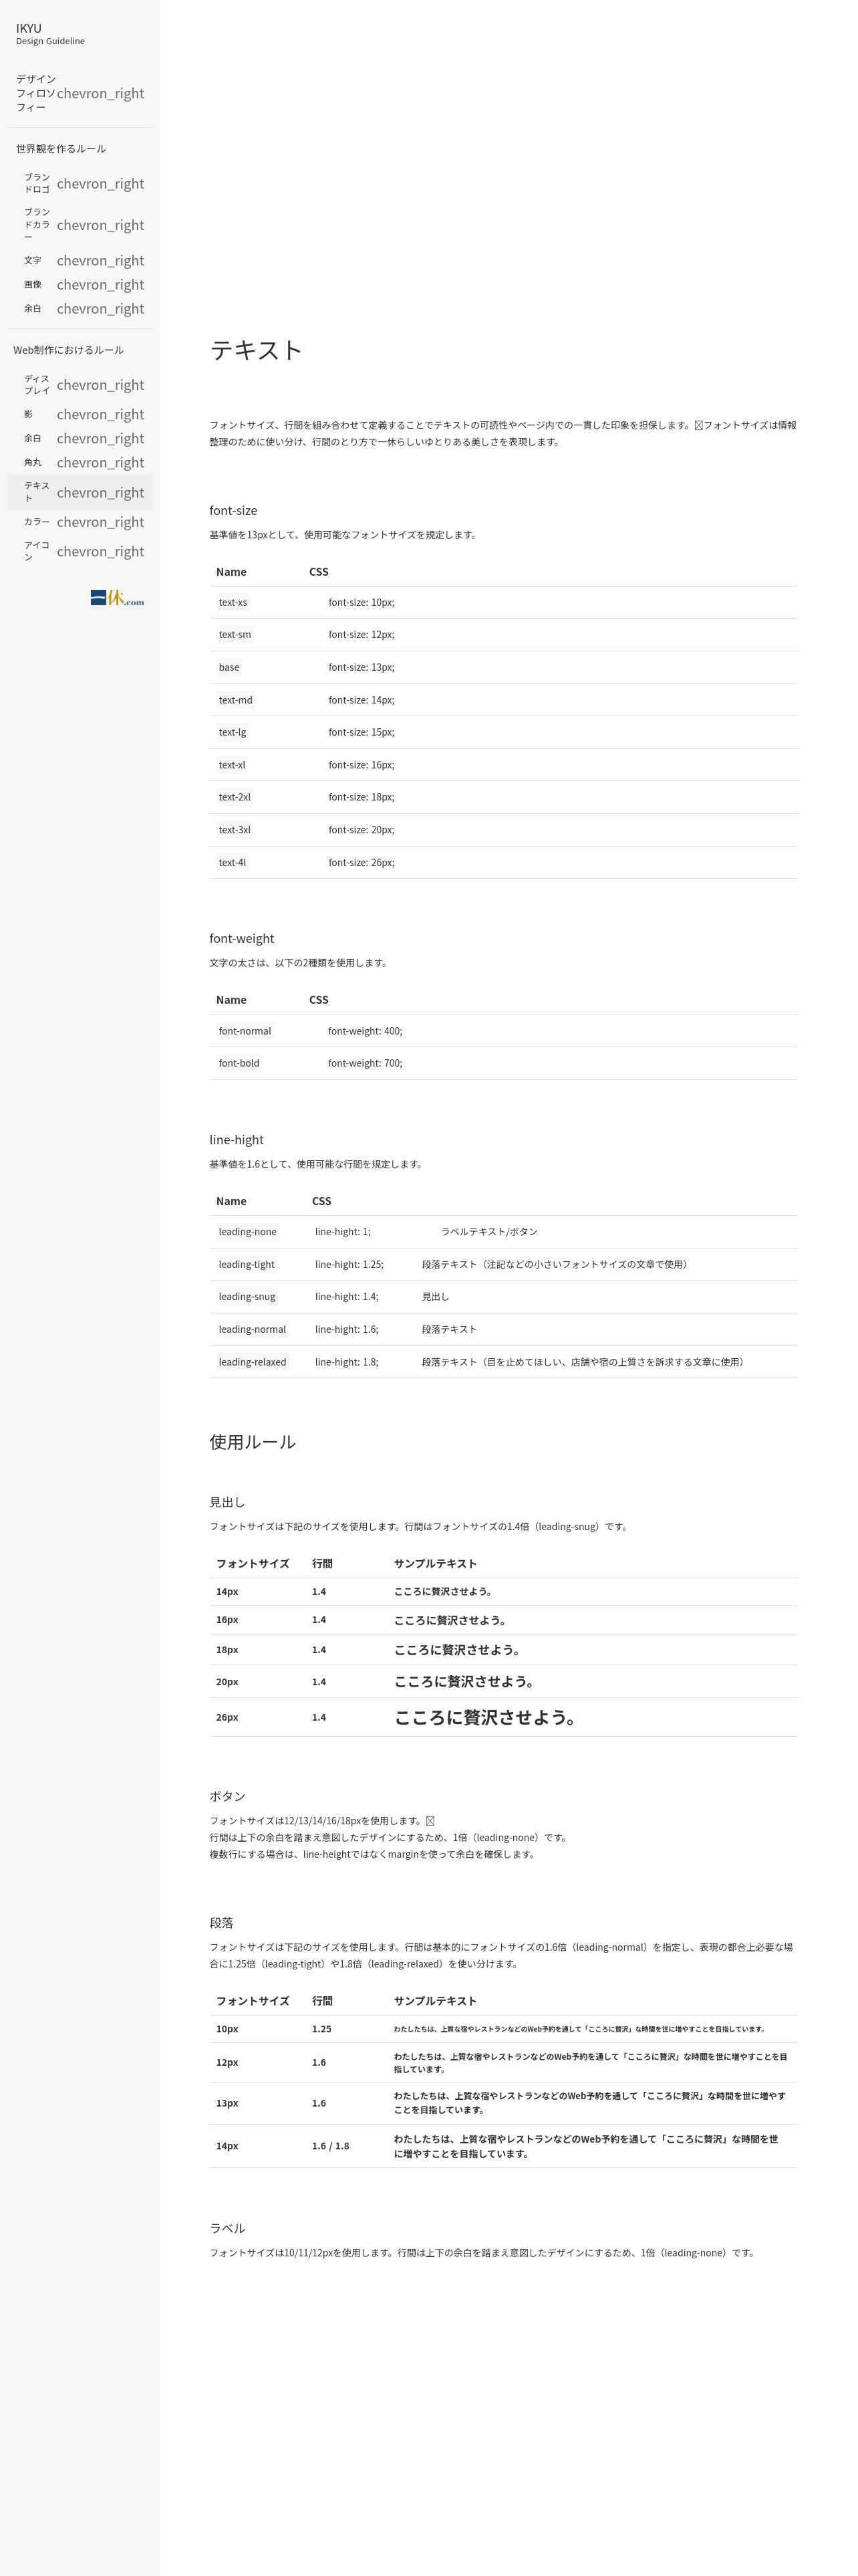Click the 段落 section heading
Screen dimensions: 858x2576
pos(222,1923)
